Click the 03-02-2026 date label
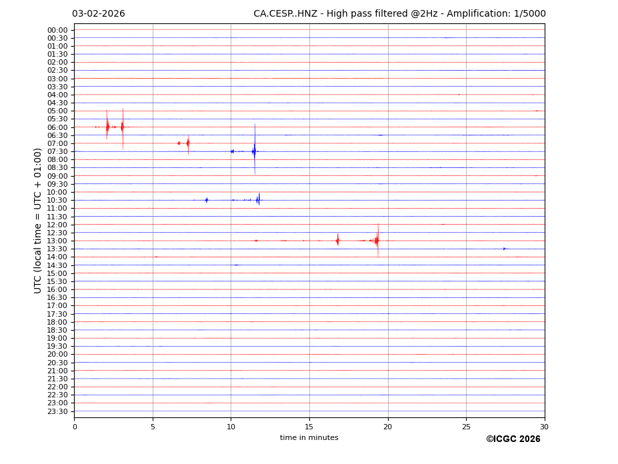The width and height of the screenshot is (618, 464). [98, 14]
